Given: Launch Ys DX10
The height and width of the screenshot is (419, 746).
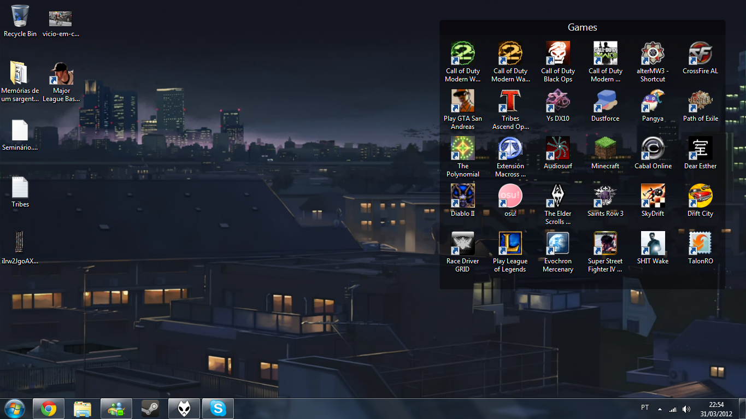Looking at the screenshot, I should click(557, 101).
